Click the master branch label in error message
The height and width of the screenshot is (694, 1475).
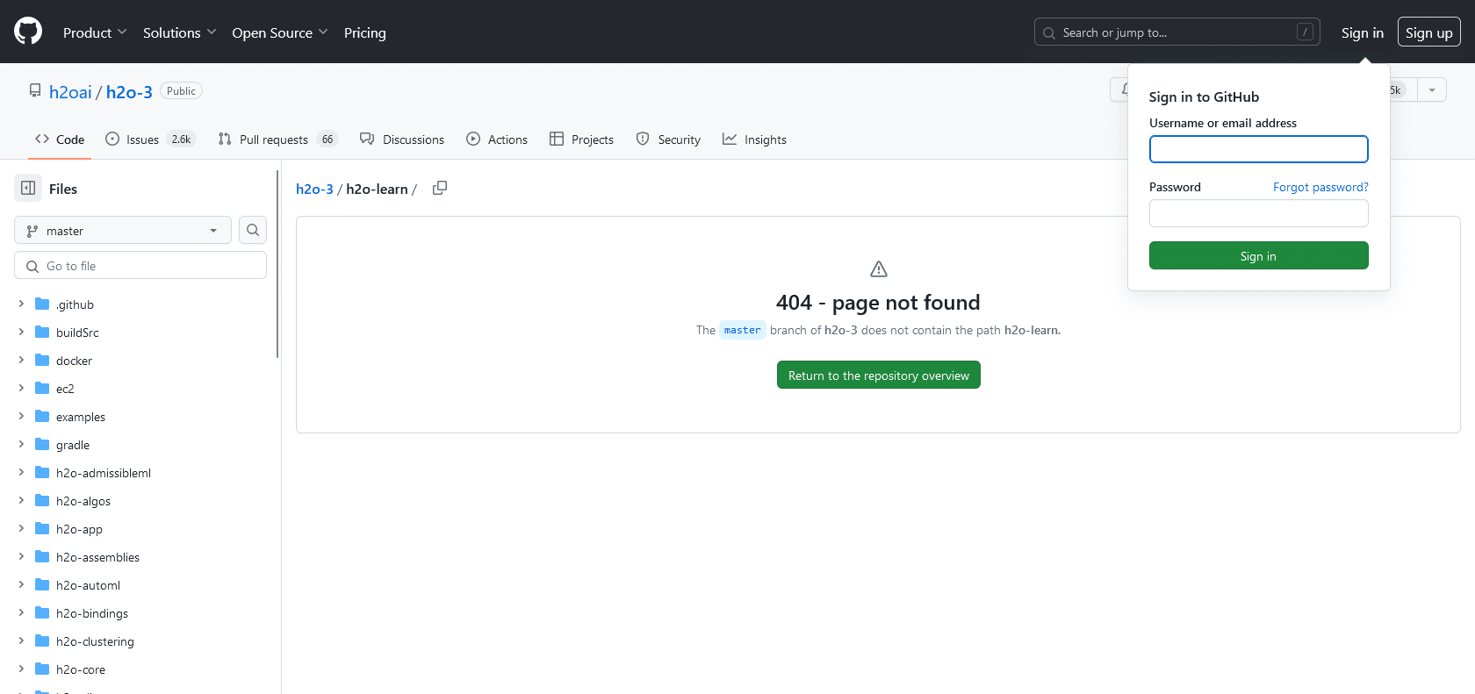743,330
